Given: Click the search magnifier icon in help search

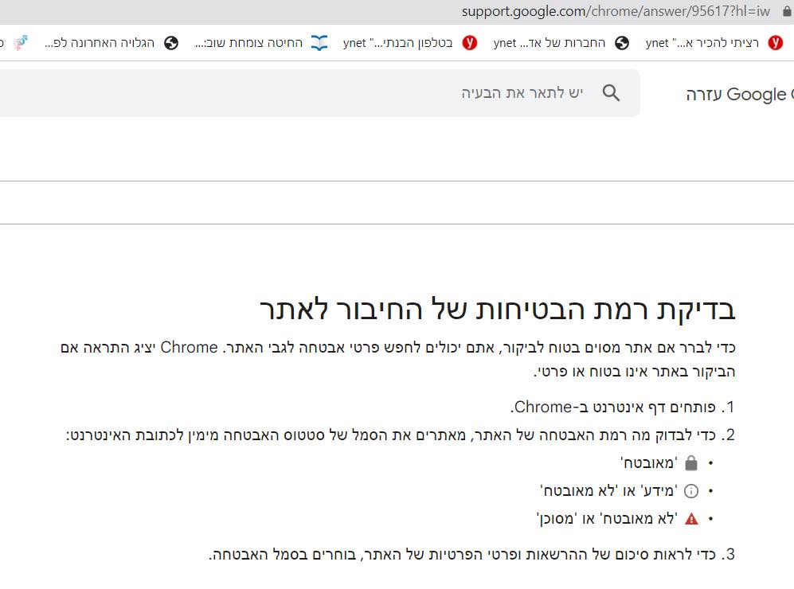Looking at the screenshot, I should (611, 93).
